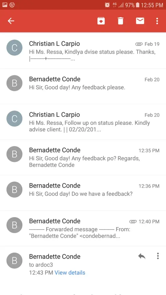Viewport: 166px width, 295px height.
Task: Open the top toolbar overflow menu
Action: click(157, 21)
